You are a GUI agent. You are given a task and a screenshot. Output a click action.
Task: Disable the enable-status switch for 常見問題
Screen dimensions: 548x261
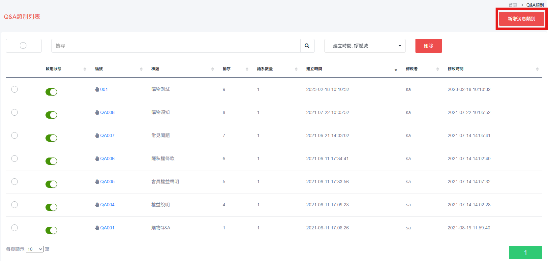[51, 138]
